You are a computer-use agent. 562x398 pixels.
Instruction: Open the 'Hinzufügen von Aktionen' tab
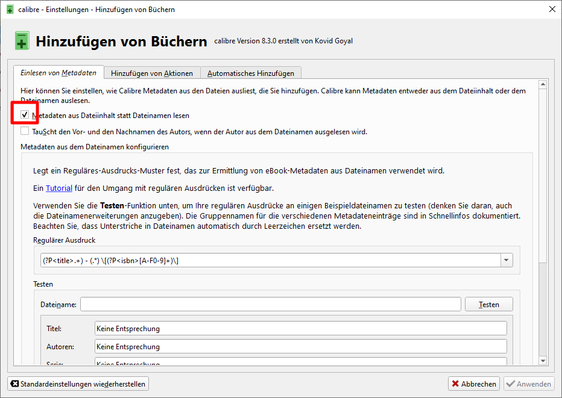click(152, 73)
